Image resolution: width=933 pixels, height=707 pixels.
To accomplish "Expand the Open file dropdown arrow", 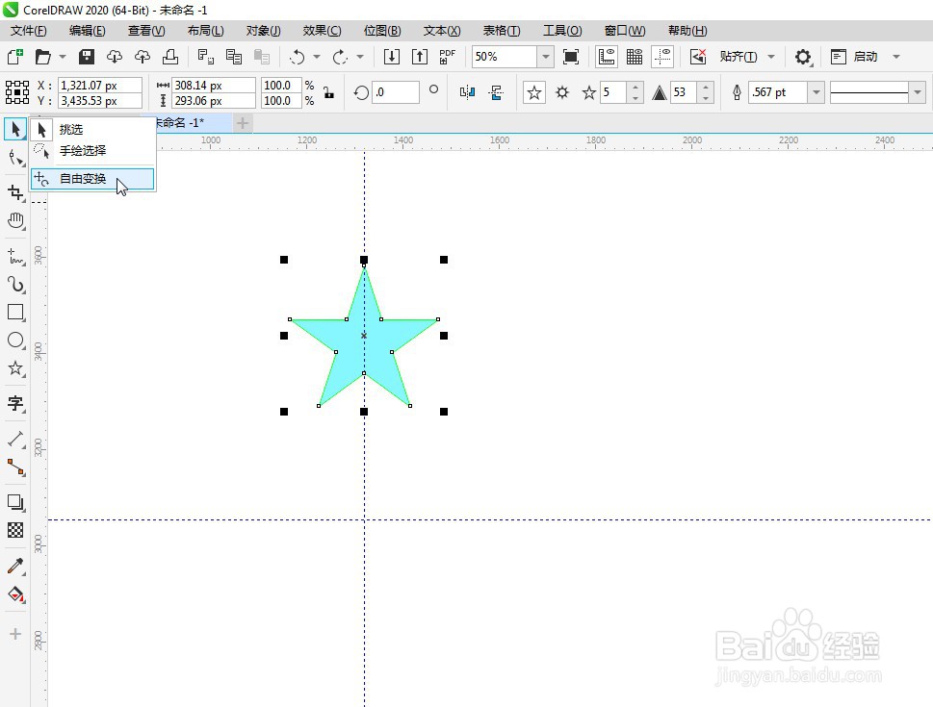I will (63, 57).
